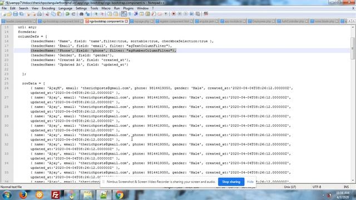The image size is (356, 200).
Task: Click the Unix (LF) status bar entry
Action: (x=290, y=187)
